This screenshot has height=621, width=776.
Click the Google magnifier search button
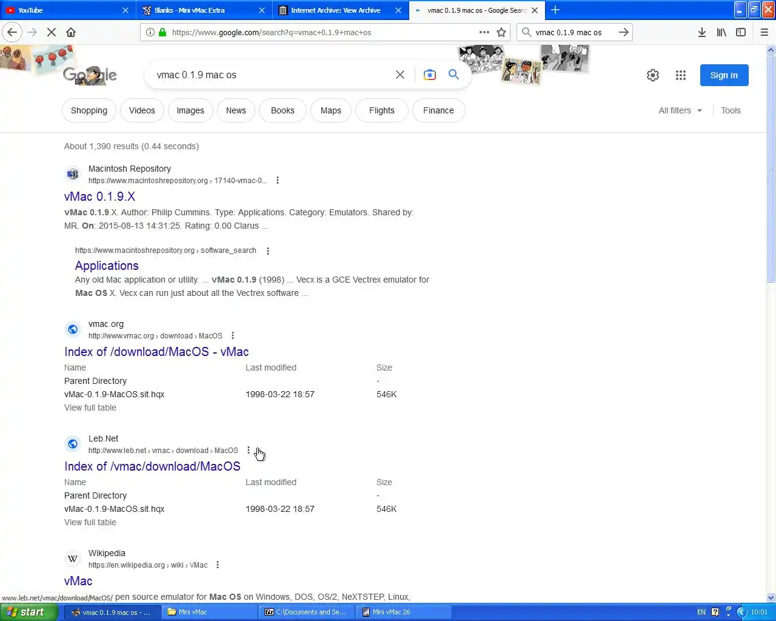pos(453,75)
